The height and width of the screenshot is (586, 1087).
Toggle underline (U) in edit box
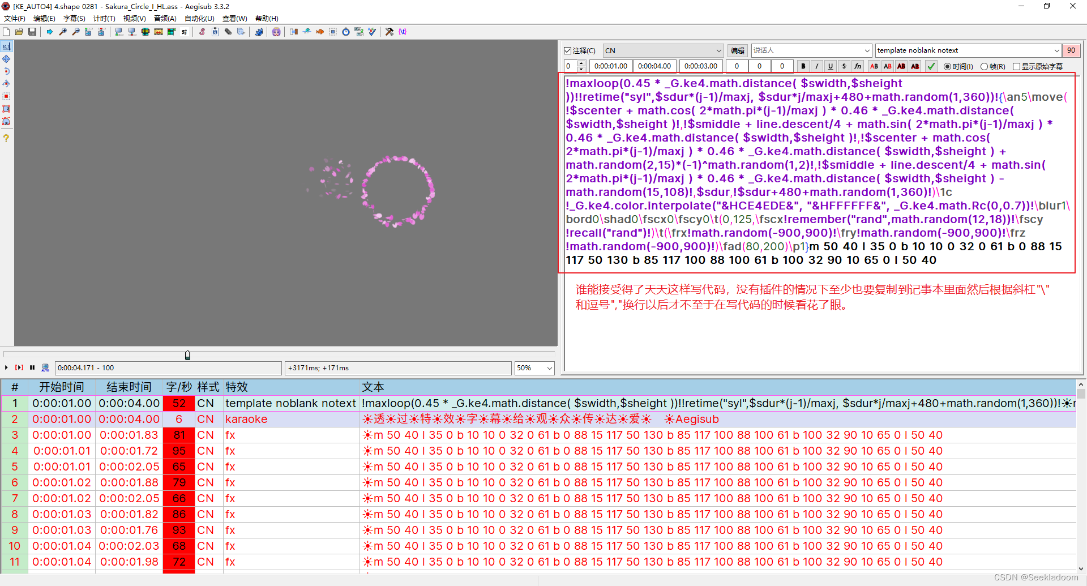[x=831, y=66]
